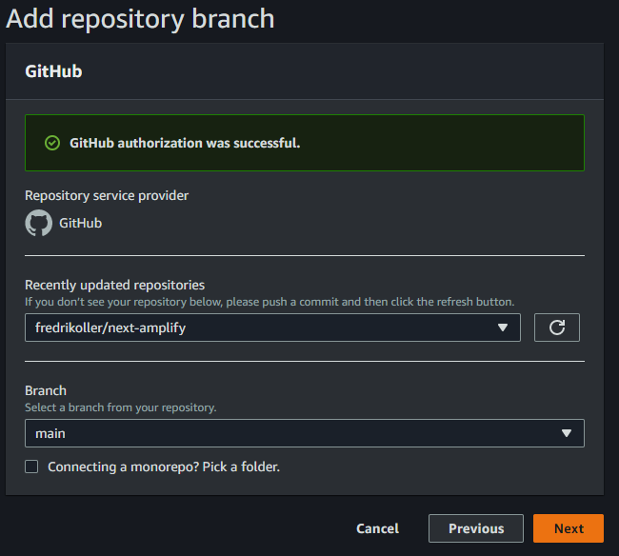Open the fredrikoller/next-amplify repository dropdown
The image size is (619, 556).
tap(272, 328)
